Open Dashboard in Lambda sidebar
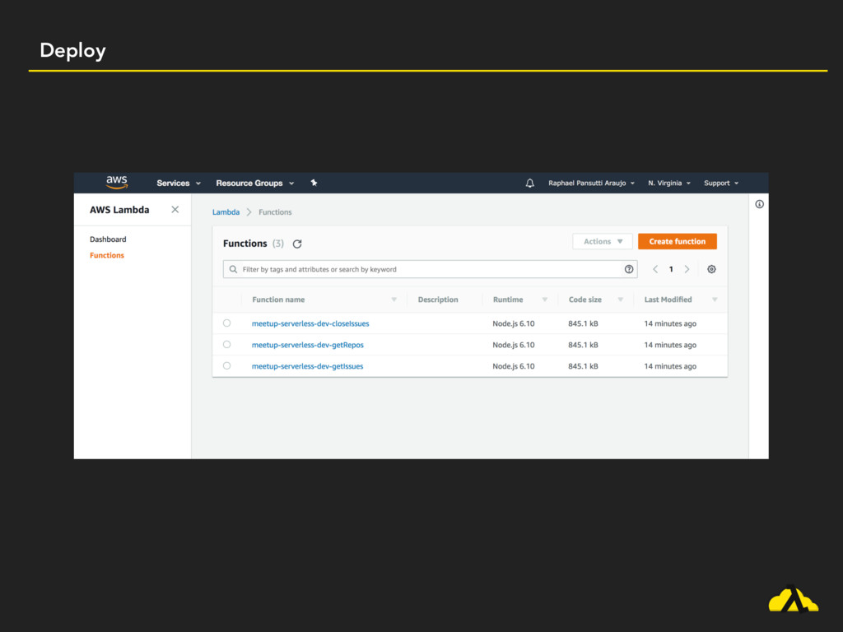 [x=108, y=239]
